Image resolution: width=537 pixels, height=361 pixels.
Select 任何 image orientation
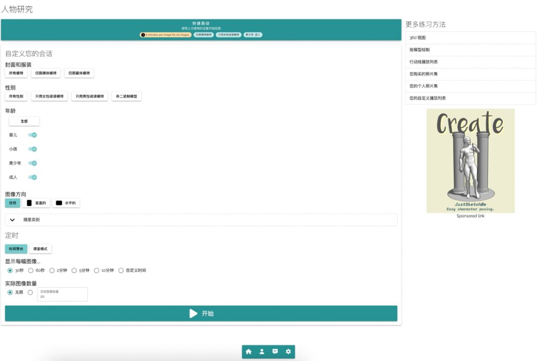pos(13,203)
